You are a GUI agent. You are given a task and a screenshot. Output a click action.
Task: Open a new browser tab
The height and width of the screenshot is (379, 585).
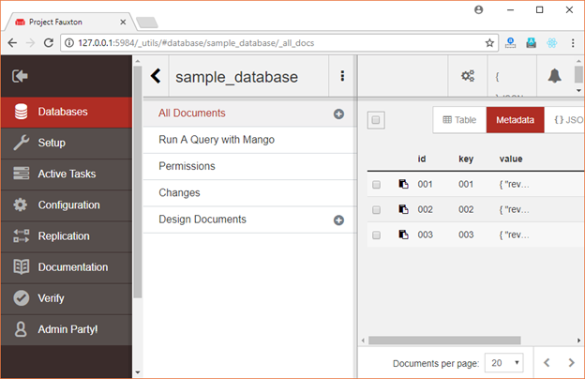point(147,23)
